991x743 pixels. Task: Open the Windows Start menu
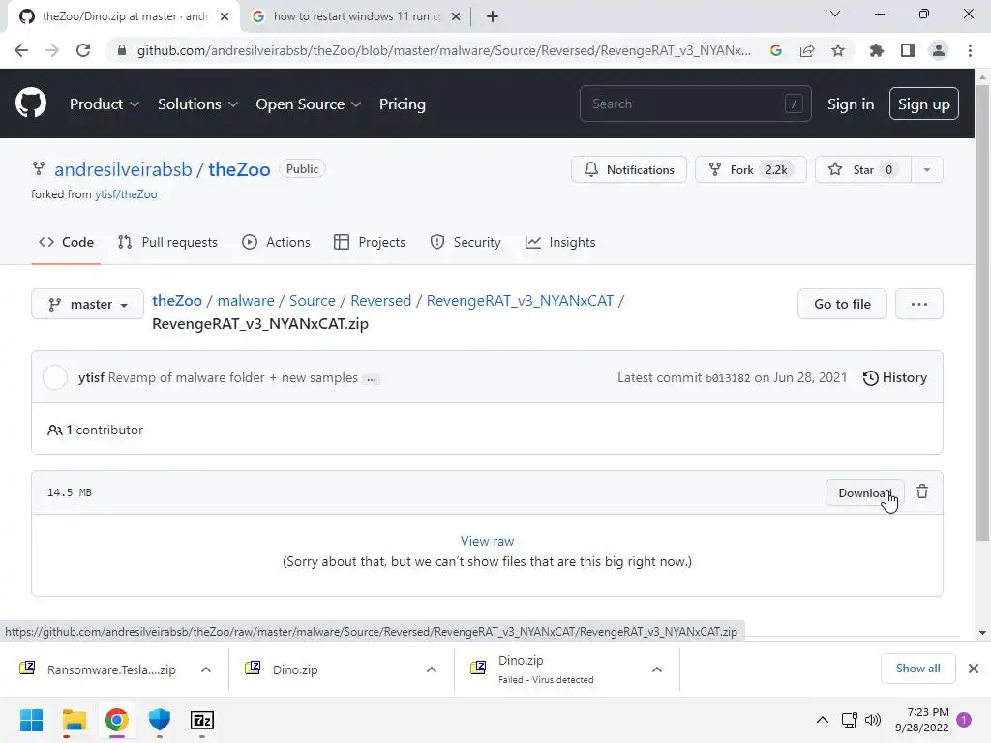[x=31, y=720]
